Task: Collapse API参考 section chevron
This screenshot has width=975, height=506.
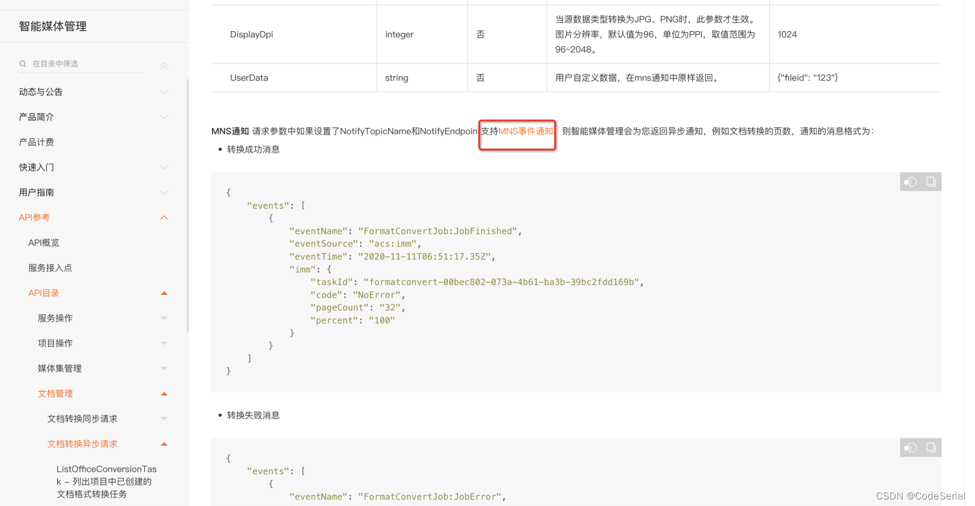Action: [164, 218]
